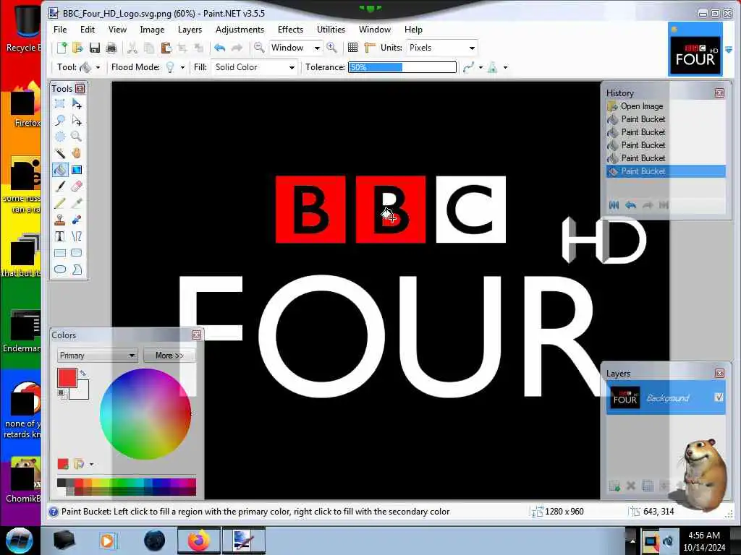Select the Eraser tool

(77, 186)
